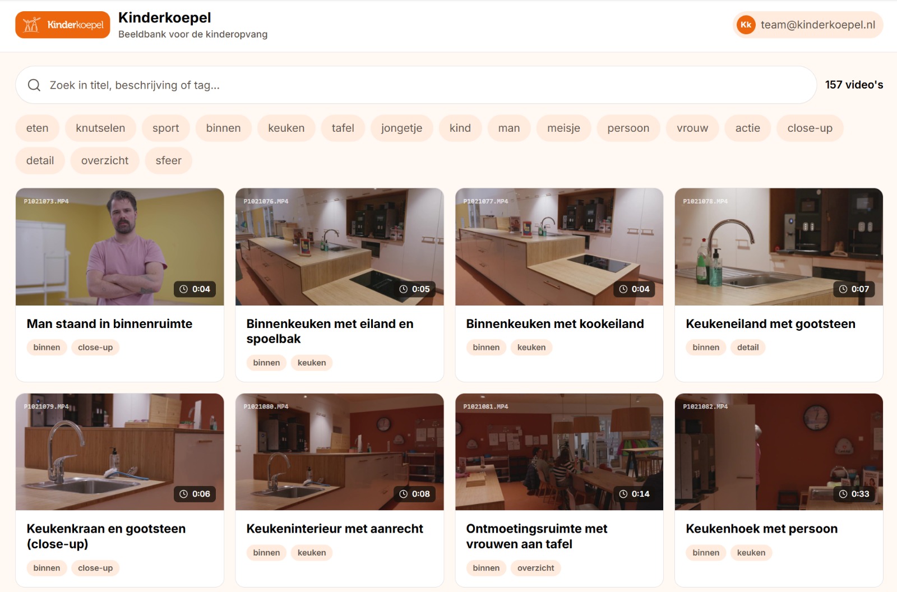Open the P1021077.MP4 video thumbnail
The height and width of the screenshot is (592, 897).
(560, 247)
